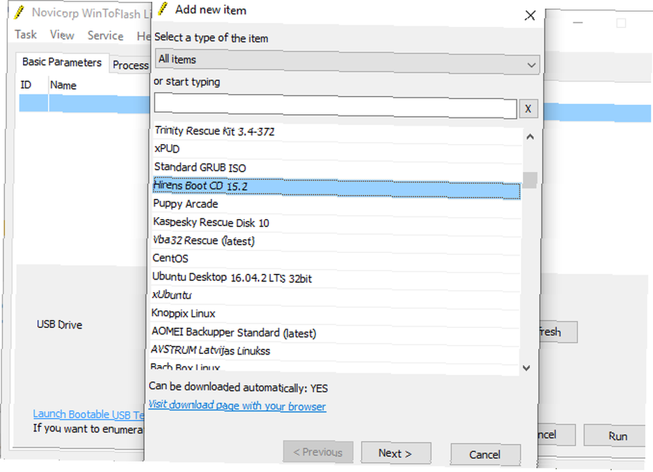Image resolution: width=653 pixels, height=472 pixels.
Task: Open the View menu in WinToFlash window
Action: (x=62, y=35)
